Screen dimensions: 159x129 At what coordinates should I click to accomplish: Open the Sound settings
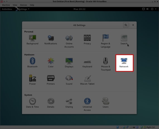click(x=69, y=80)
